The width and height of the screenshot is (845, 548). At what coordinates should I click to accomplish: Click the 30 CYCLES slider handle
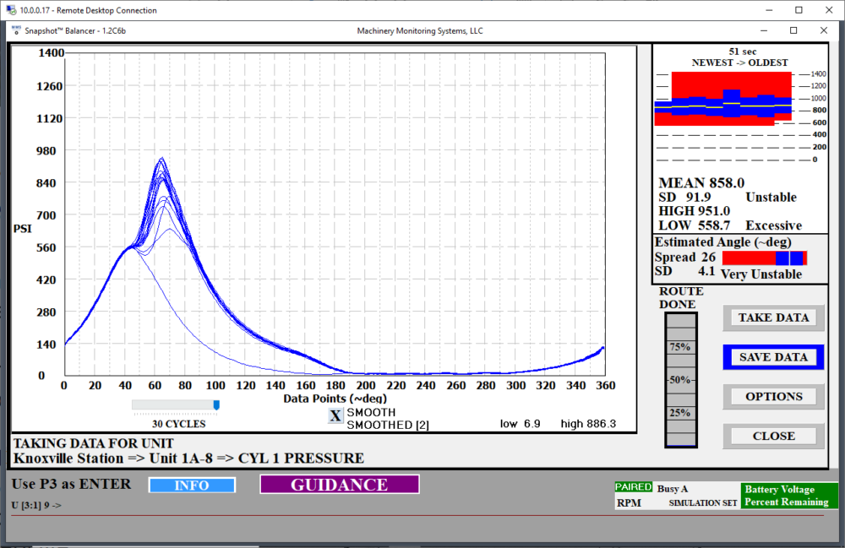216,405
